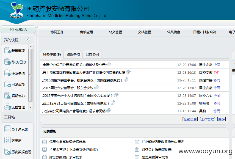
Task: Click paperclip on 截止12月21日返利回函情况 item
Action: tap(113, 103)
